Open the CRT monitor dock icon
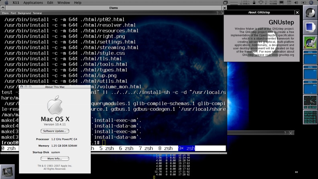The width and height of the screenshot is (318, 179). click(x=310, y=27)
